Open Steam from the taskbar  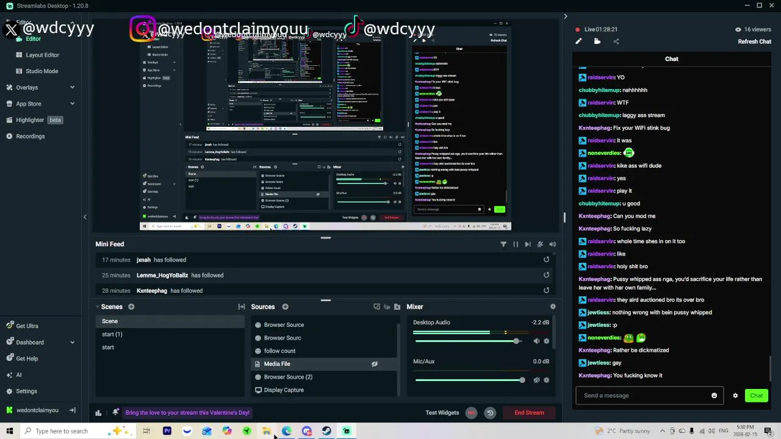tap(326, 431)
